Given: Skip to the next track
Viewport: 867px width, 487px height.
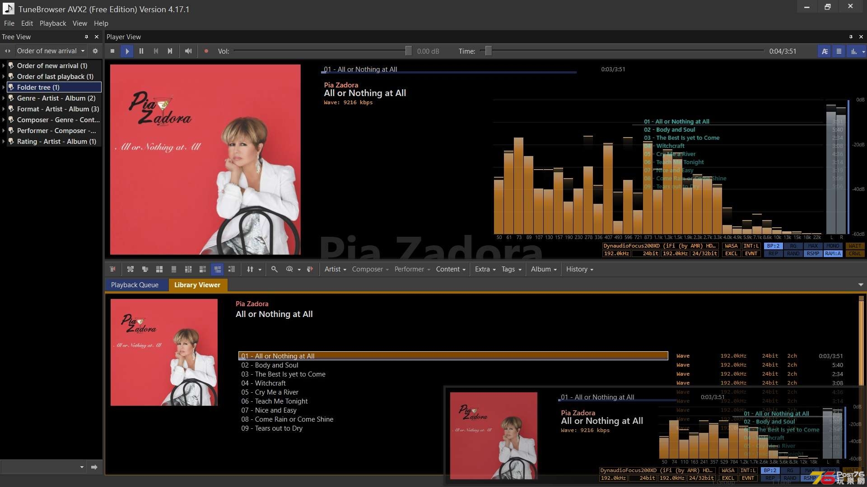Looking at the screenshot, I should [x=170, y=51].
